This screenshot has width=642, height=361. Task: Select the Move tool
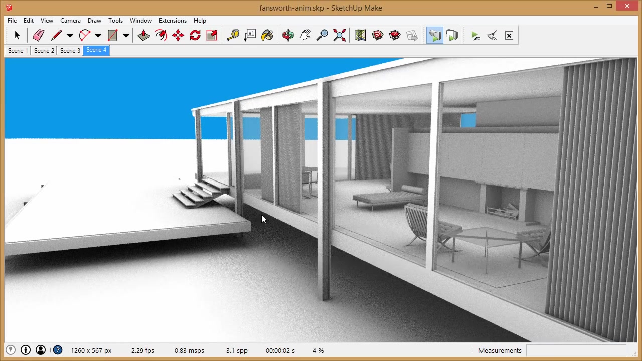(178, 35)
